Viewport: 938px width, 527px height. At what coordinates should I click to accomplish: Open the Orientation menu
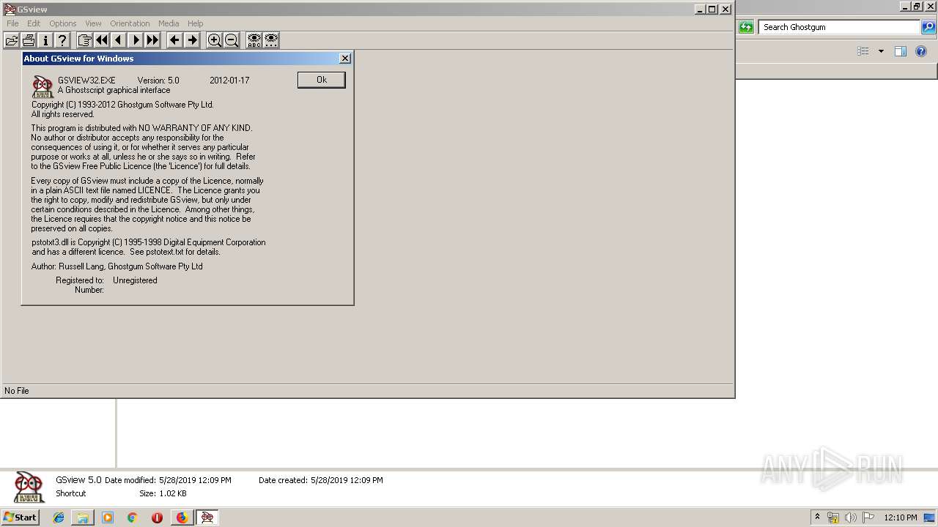tap(130, 23)
